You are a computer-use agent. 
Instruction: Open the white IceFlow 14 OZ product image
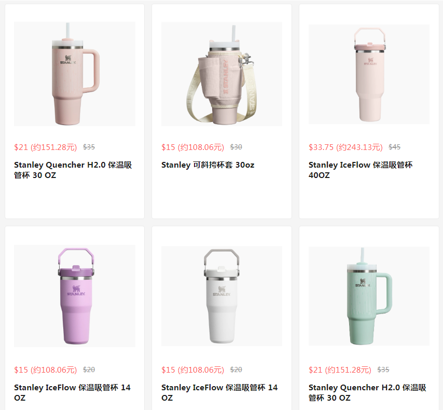[x=221, y=296]
